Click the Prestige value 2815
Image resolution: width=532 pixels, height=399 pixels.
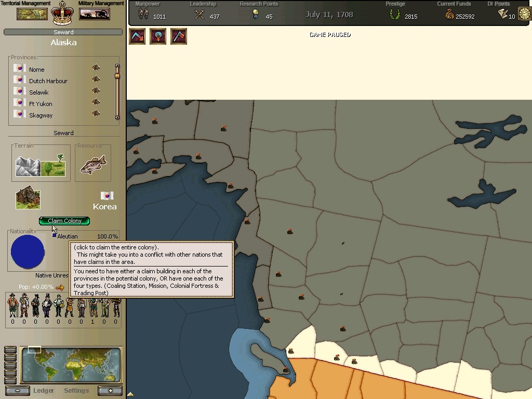click(x=411, y=17)
